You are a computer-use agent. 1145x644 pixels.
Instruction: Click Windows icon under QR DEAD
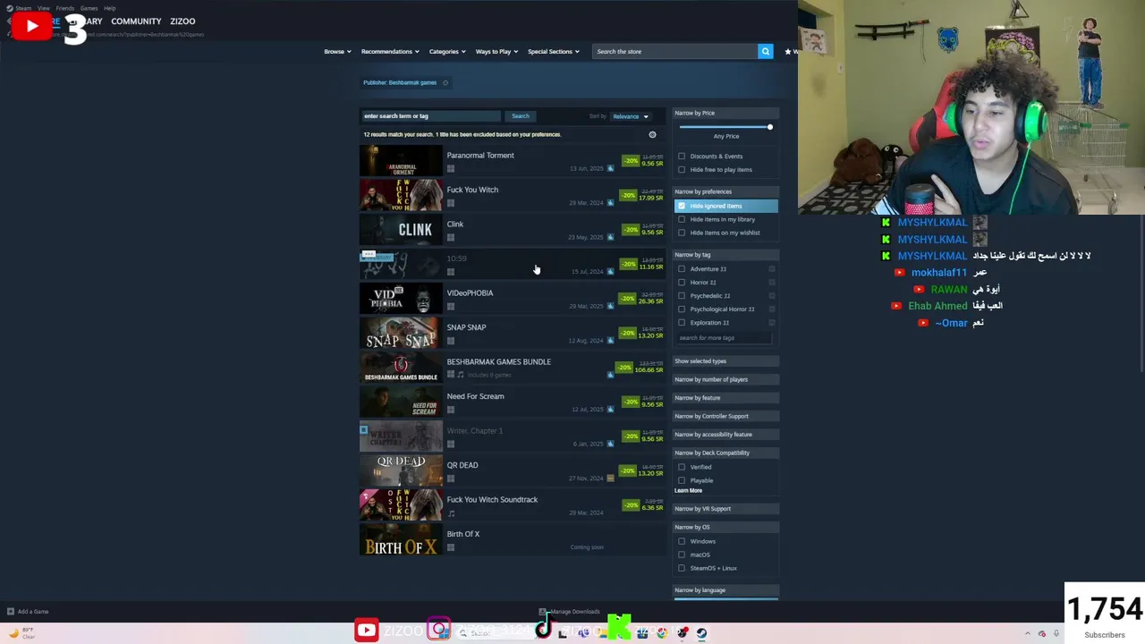[x=451, y=479]
